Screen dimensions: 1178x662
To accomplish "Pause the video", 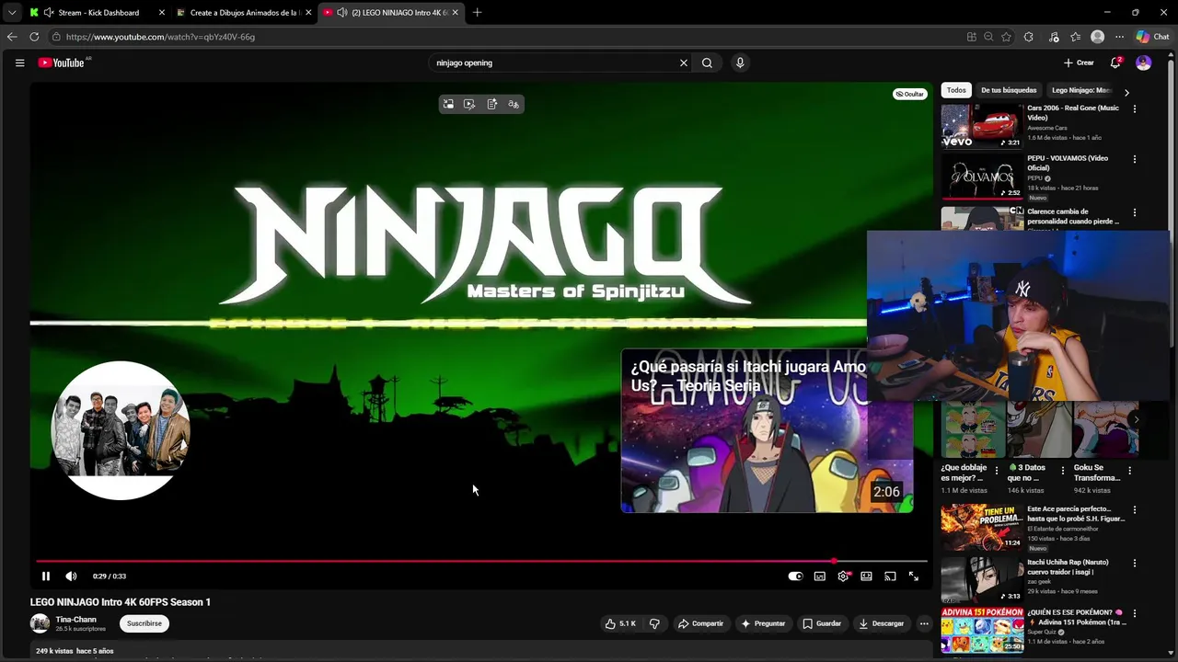I will pos(46,576).
